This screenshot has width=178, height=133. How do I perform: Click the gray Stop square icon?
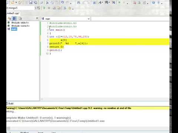(49, 8)
